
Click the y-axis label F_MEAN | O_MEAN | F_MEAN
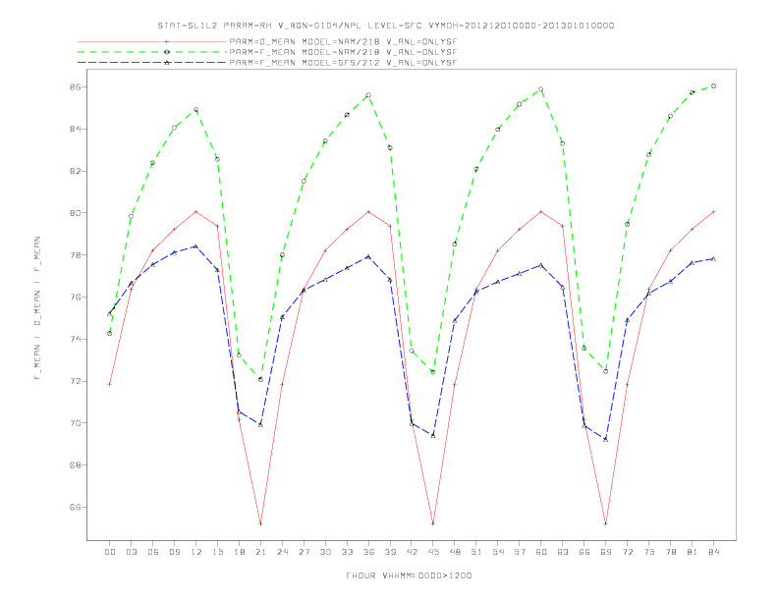tap(37, 308)
